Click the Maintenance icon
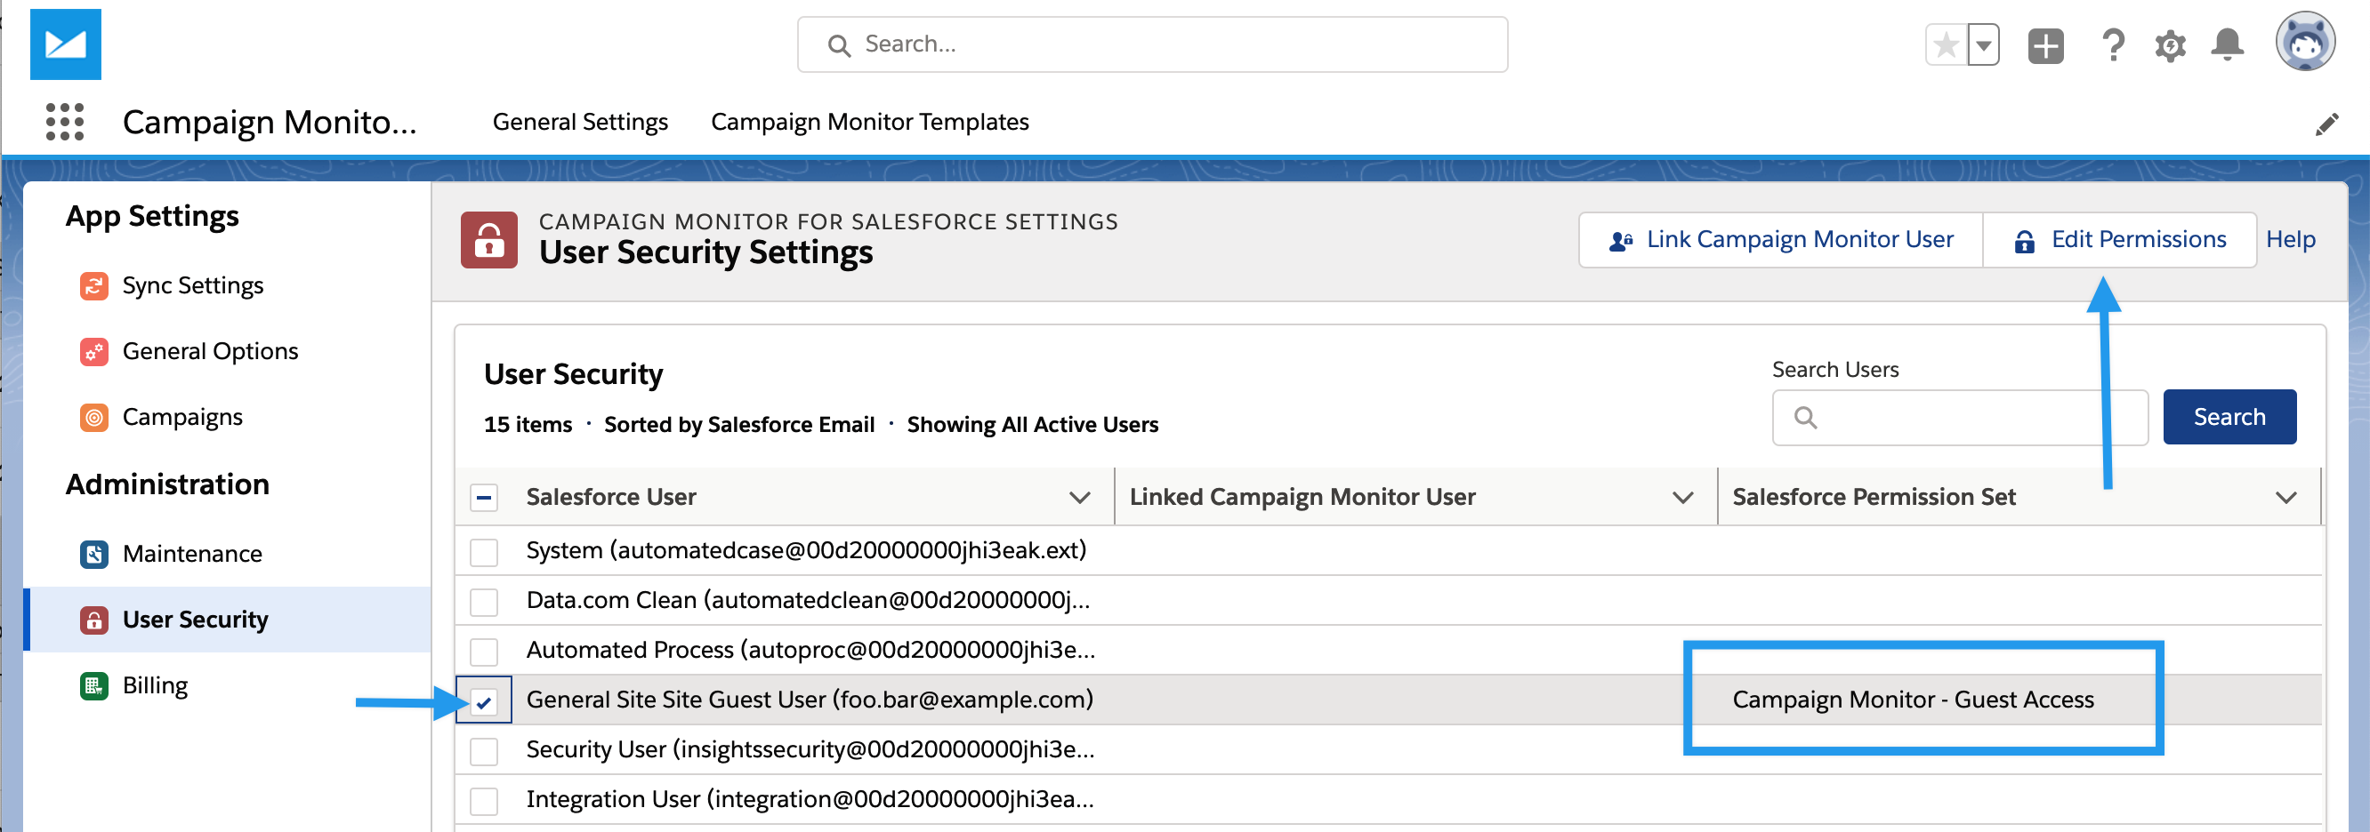Image resolution: width=2370 pixels, height=832 pixels. pyautogui.click(x=93, y=555)
